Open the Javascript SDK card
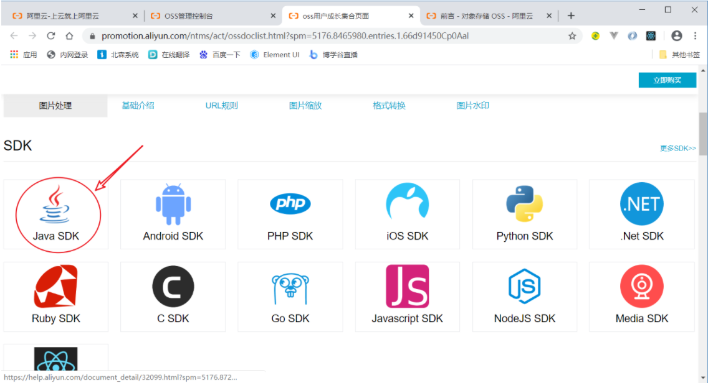The height and width of the screenshot is (388, 708). 407,297
